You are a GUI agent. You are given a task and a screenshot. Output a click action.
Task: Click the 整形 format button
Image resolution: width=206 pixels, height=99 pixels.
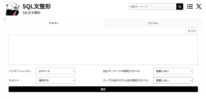pyautogui.click(x=103, y=89)
